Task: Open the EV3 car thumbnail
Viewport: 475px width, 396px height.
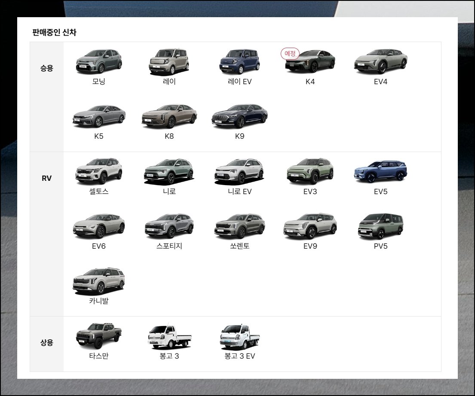Action: pos(310,171)
